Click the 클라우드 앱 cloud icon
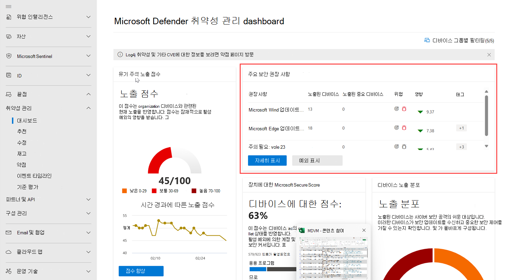The image size is (511, 280). (9, 252)
